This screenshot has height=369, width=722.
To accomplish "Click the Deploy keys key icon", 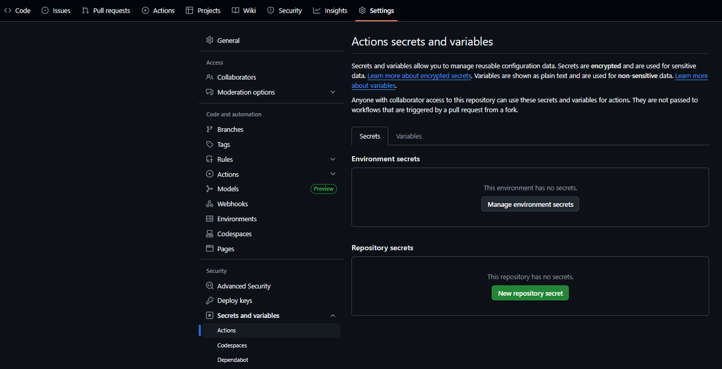I will (209, 300).
